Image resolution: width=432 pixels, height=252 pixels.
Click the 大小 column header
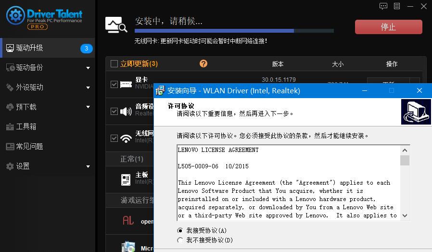pos(338,64)
